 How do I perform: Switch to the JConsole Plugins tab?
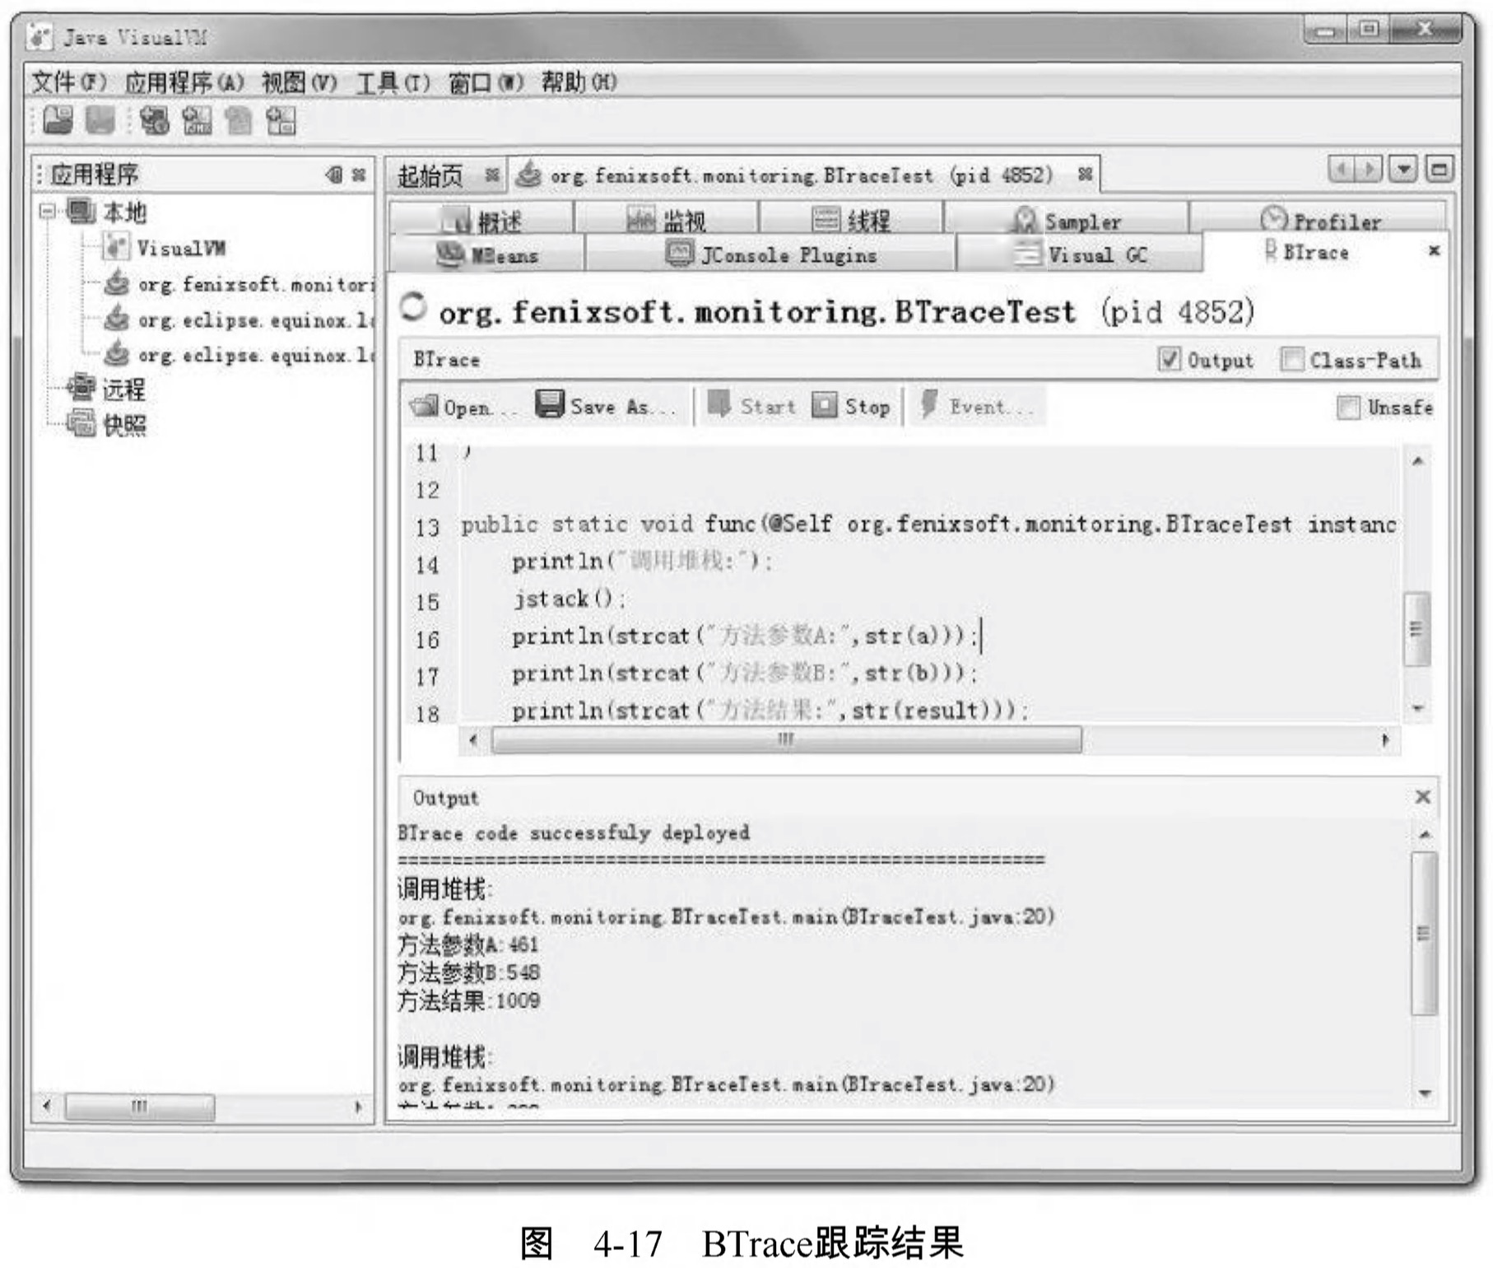[x=770, y=254]
